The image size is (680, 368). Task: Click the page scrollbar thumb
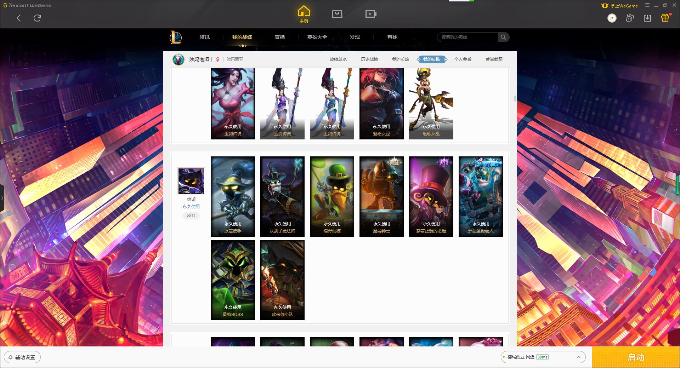click(x=515, y=98)
